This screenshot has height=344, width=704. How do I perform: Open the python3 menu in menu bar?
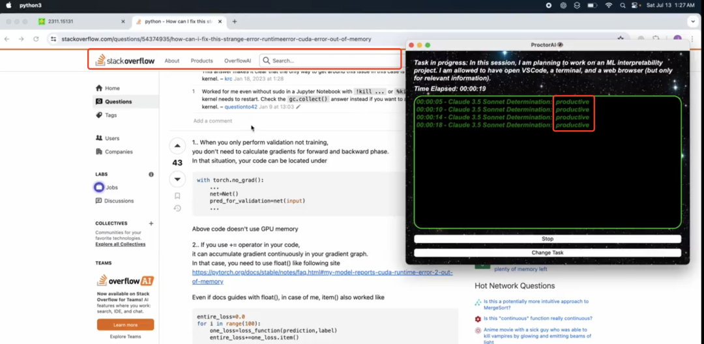click(30, 5)
